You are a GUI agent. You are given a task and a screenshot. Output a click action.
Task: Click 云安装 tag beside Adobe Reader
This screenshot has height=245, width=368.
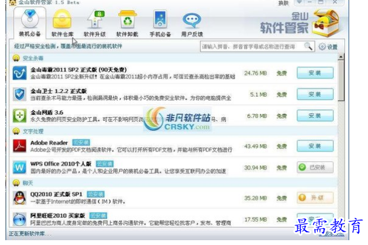coord(81,142)
